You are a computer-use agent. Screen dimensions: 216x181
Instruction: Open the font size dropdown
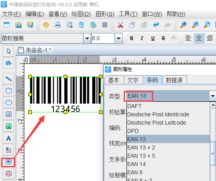tap(119, 38)
